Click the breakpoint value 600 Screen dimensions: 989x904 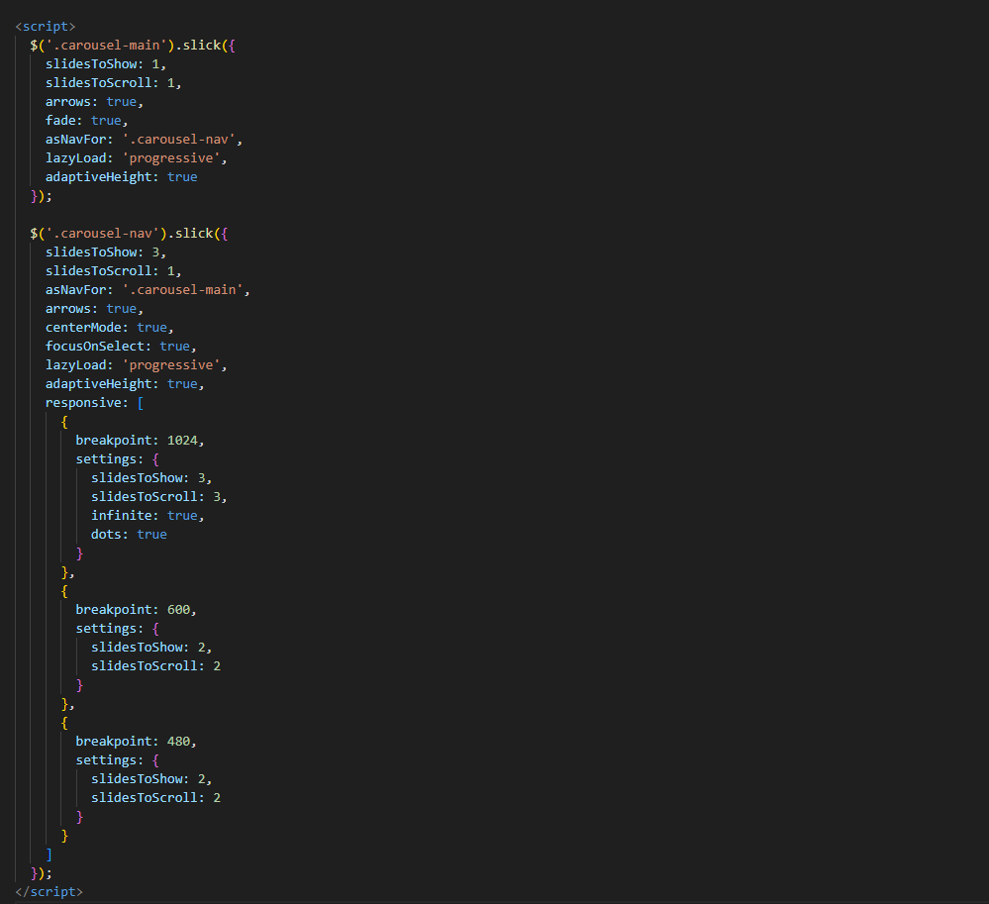click(x=182, y=610)
